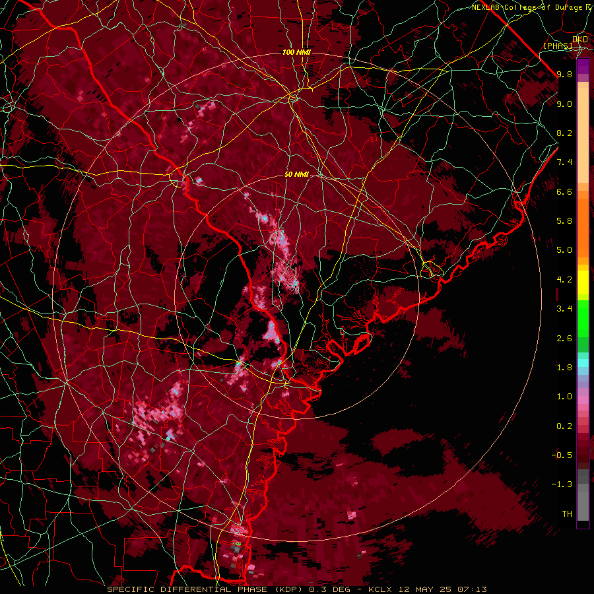Pick the purple segment atop the color bar
Screen dimensions: 594x594
[x=583, y=66]
